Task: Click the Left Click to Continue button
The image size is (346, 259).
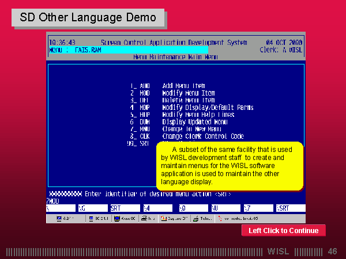Action: (x=283, y=231)
